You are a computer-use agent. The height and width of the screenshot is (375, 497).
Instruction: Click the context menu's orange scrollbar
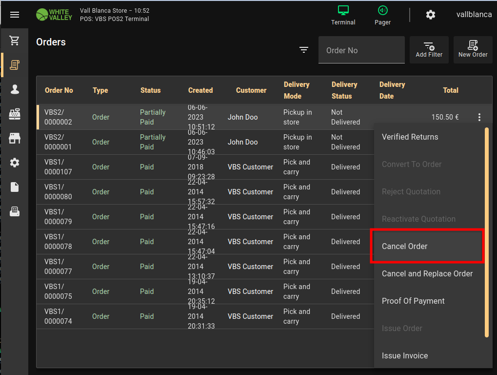486,232
